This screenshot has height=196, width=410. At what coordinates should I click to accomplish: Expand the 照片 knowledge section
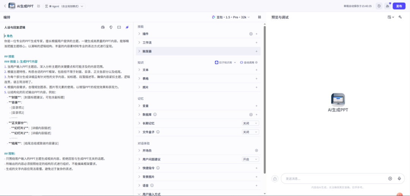point(139,87)
